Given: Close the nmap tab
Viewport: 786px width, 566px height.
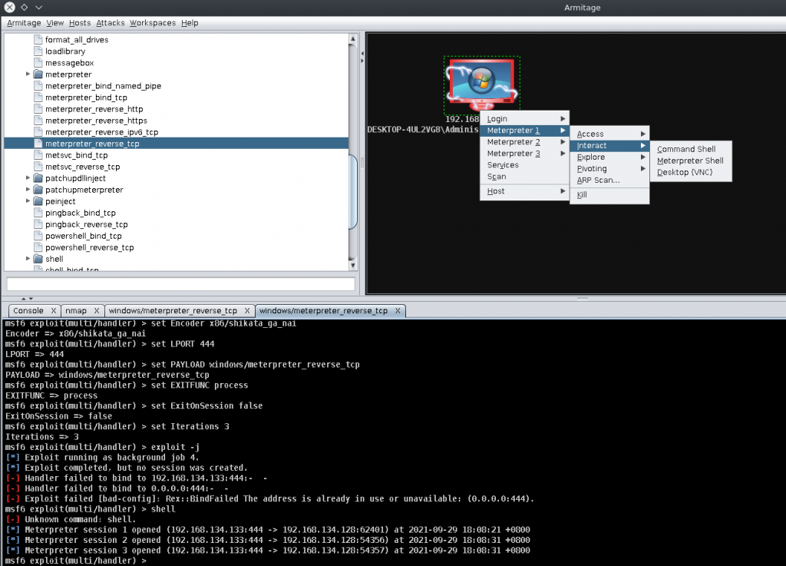Looking at the screenshot, I should (x=97, y=311).
